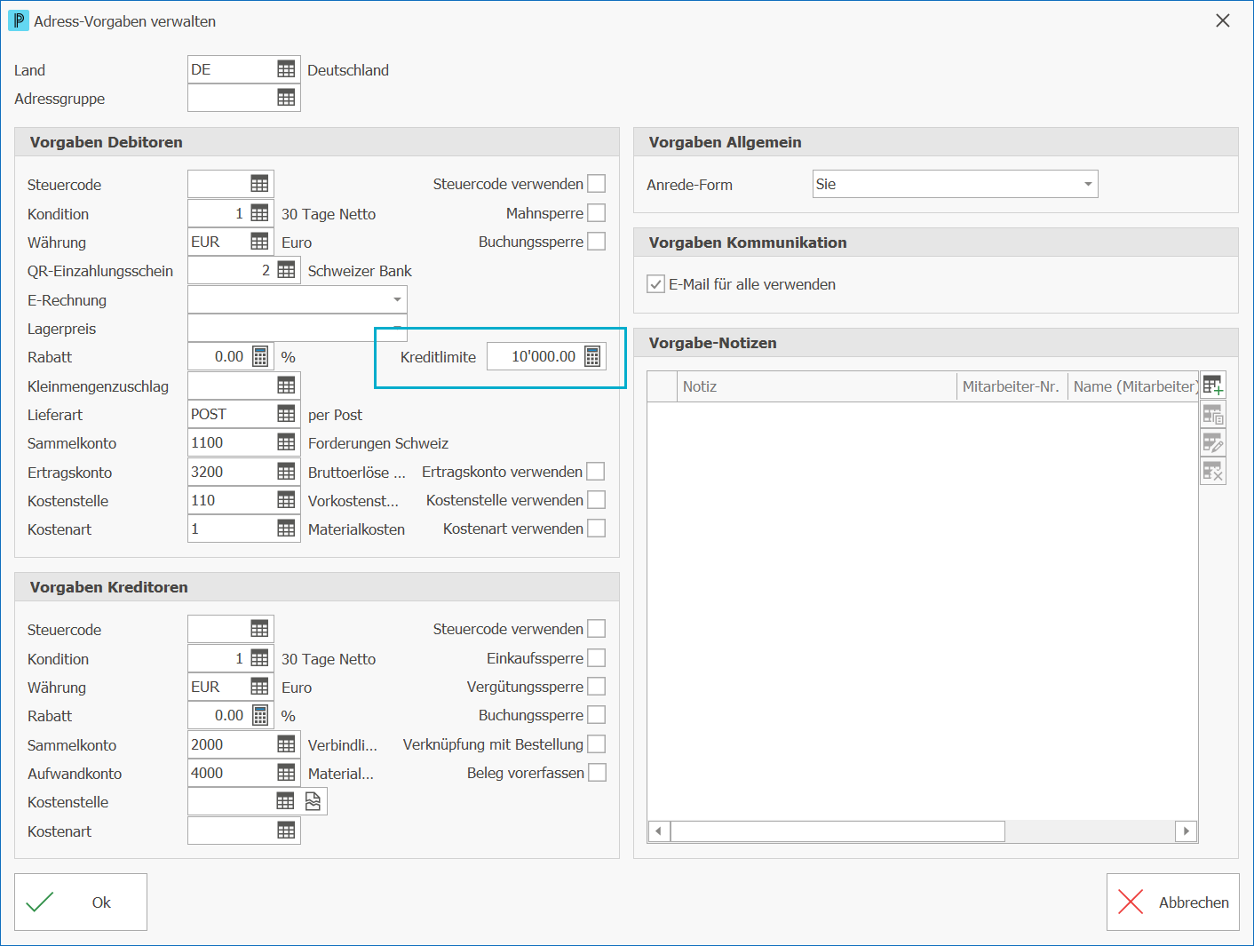Image resolution: width=1254 pixels, height=946 pixels.
Task: Uncheck E-Mail für alle verwenden
Action: [656, 284]
